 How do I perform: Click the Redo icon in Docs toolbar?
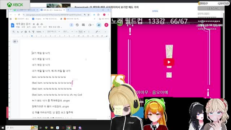click(22, 32)
